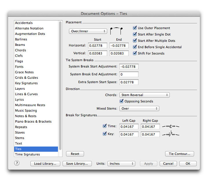Click the Key Left Gap field
Screen dimensions: 208x180
point(129,134)
